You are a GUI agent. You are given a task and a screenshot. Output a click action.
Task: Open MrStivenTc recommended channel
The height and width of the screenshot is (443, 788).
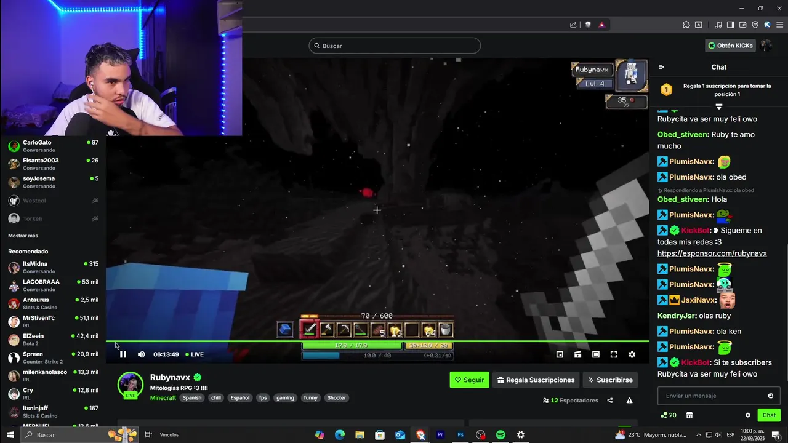[53, 321]
